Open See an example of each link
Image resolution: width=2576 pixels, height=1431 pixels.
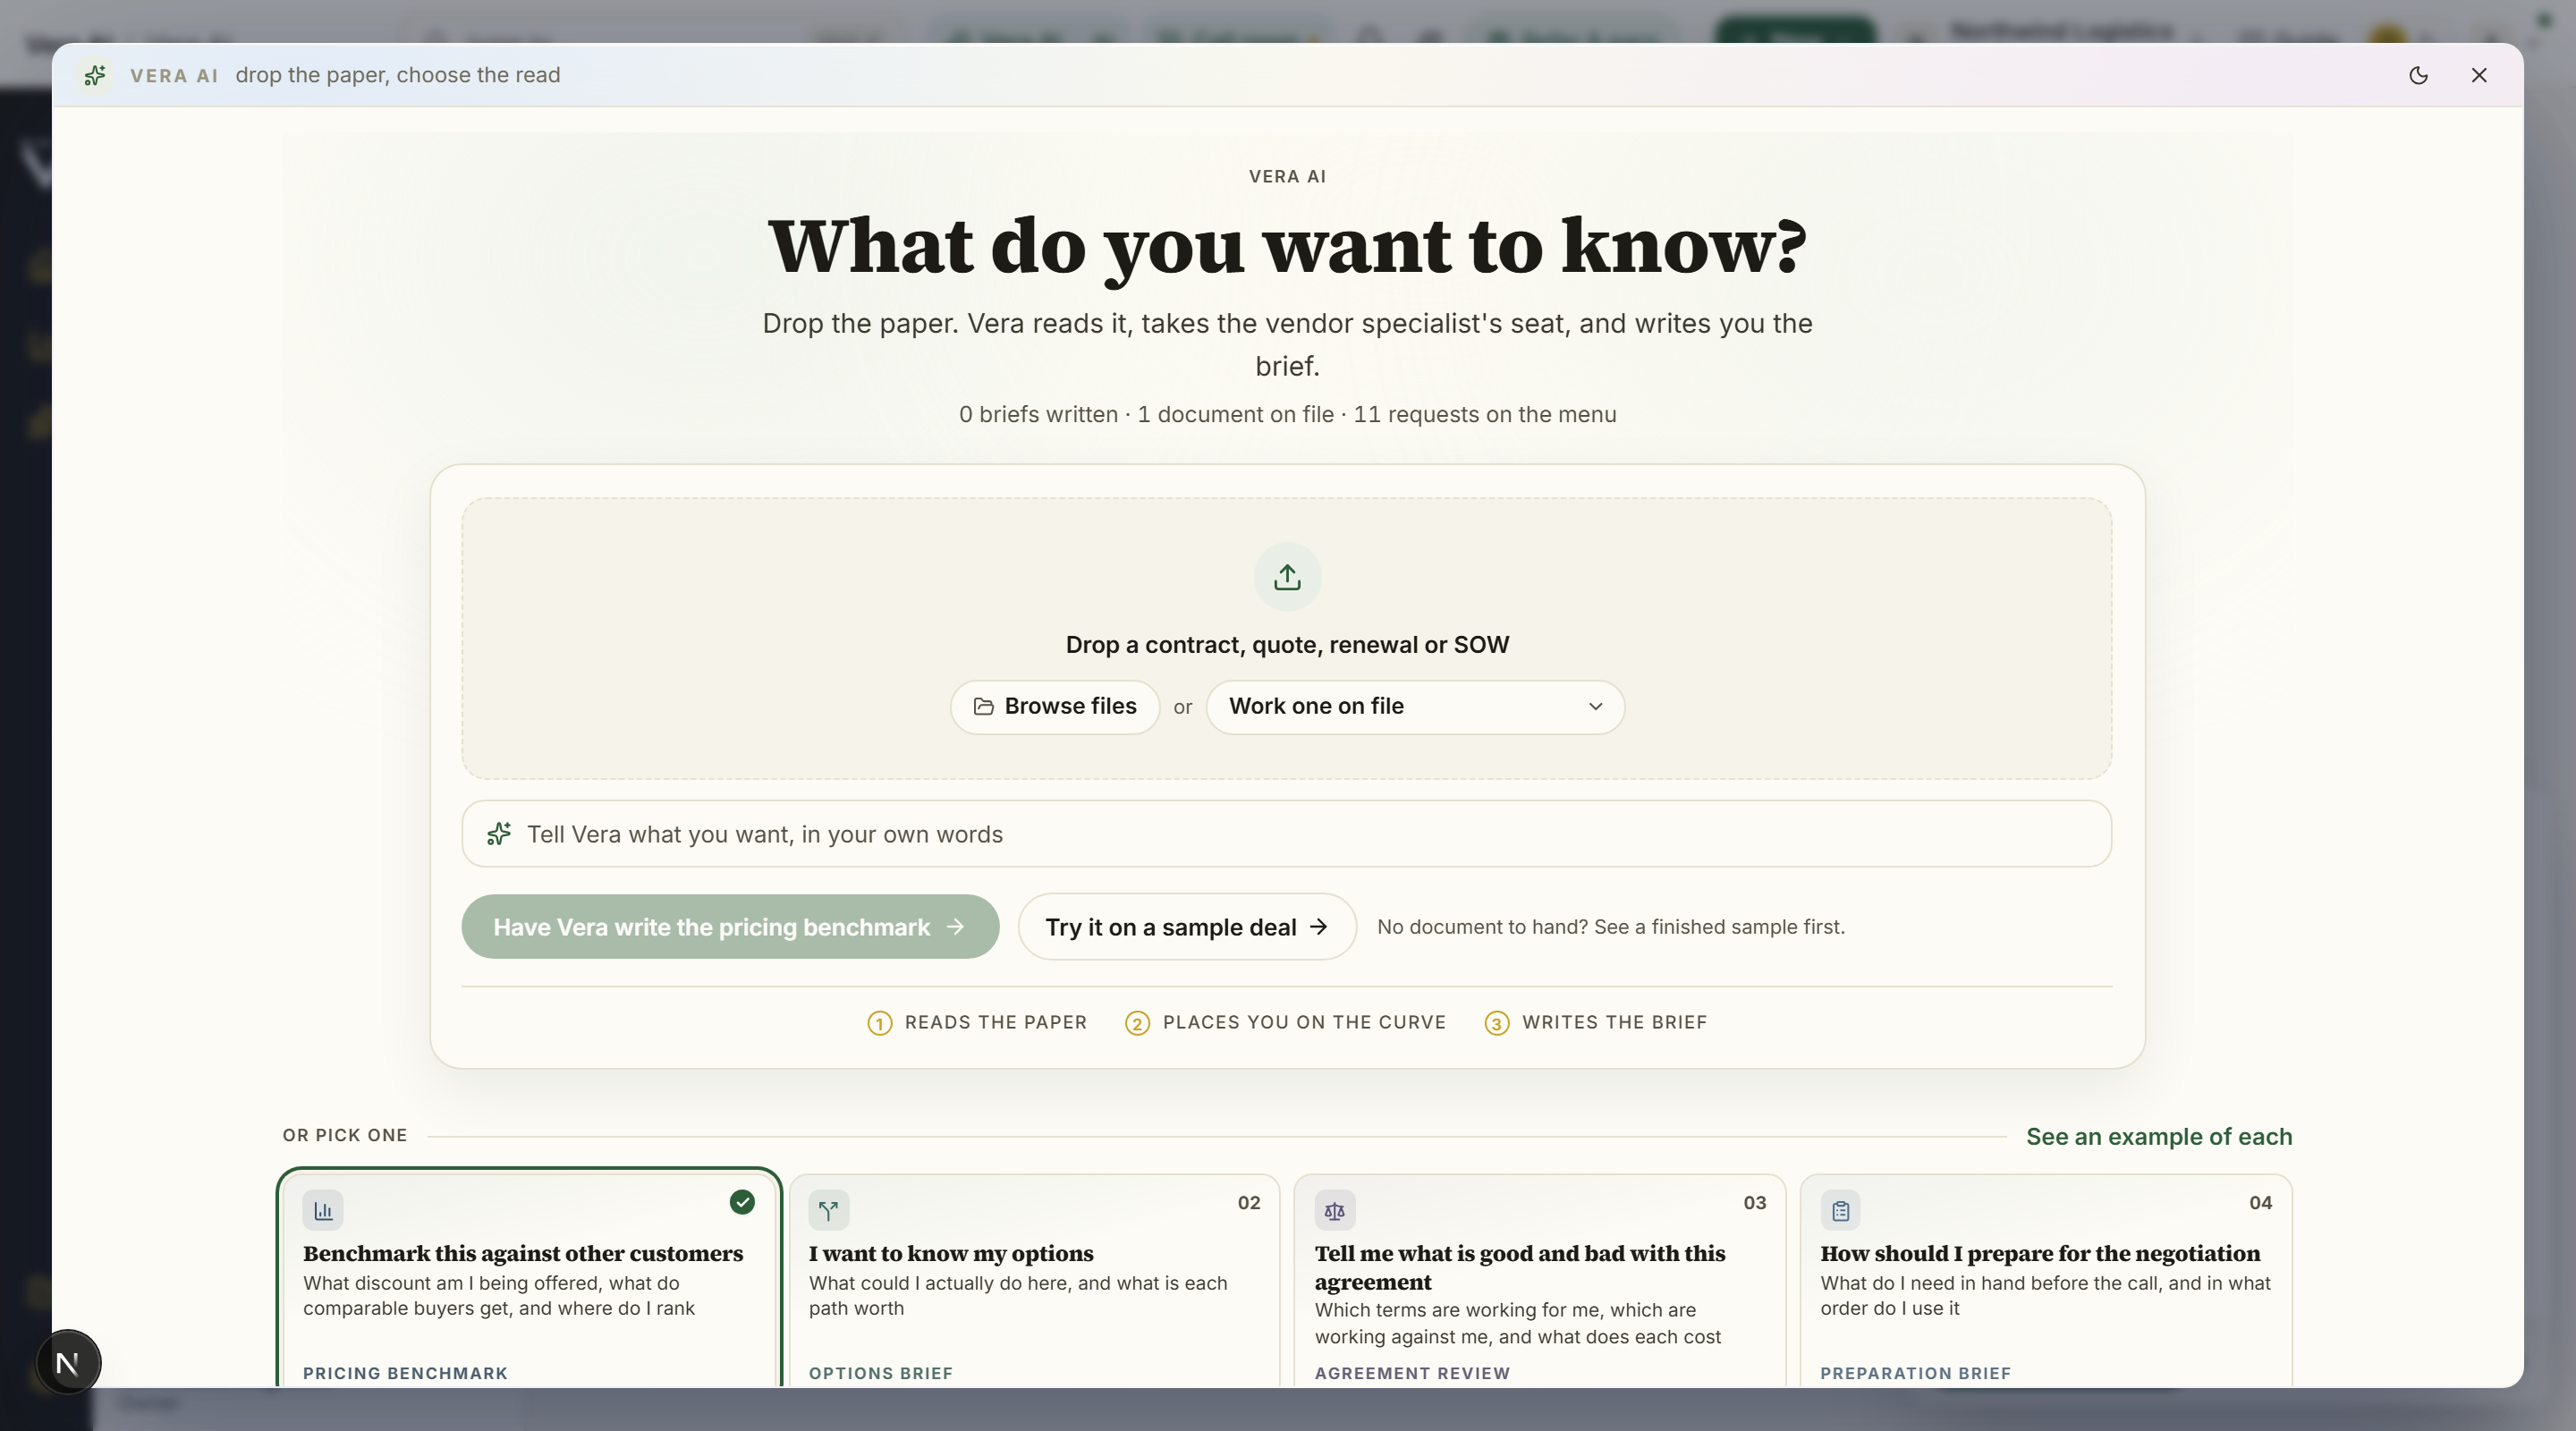tap(2159, 1137)
